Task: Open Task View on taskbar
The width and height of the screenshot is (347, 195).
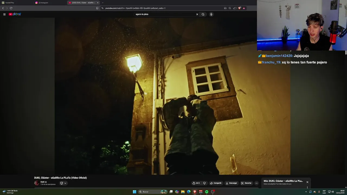Action: pos(171,192)
